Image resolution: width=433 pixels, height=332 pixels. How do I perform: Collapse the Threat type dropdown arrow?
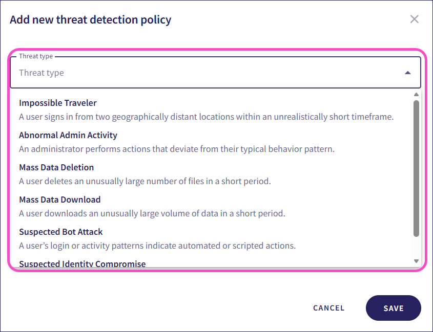[409, 73]
